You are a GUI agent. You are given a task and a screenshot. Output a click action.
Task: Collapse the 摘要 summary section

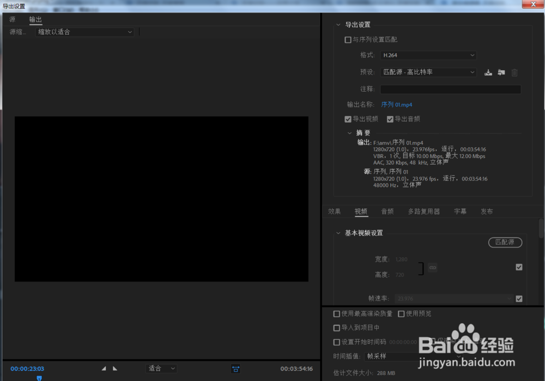(349, 133)
